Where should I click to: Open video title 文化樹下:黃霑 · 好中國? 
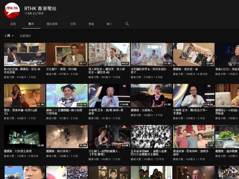point(61,69)
